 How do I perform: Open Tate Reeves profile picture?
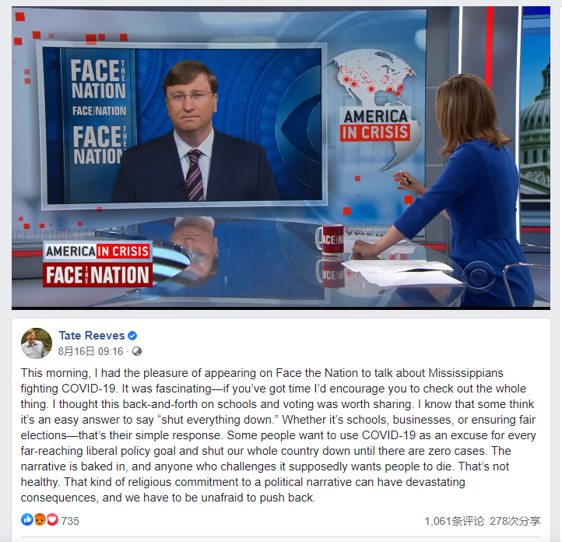(x=37, y=343)
